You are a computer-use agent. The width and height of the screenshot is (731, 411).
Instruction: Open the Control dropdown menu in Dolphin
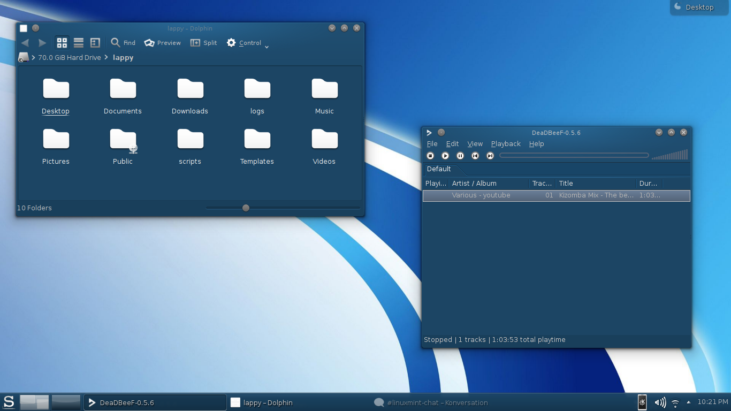click(244, 43)
